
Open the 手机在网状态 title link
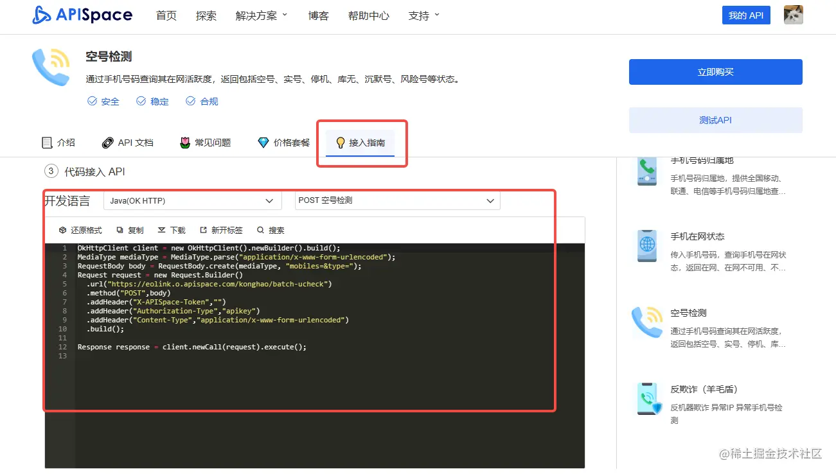[x=697, y=236]
